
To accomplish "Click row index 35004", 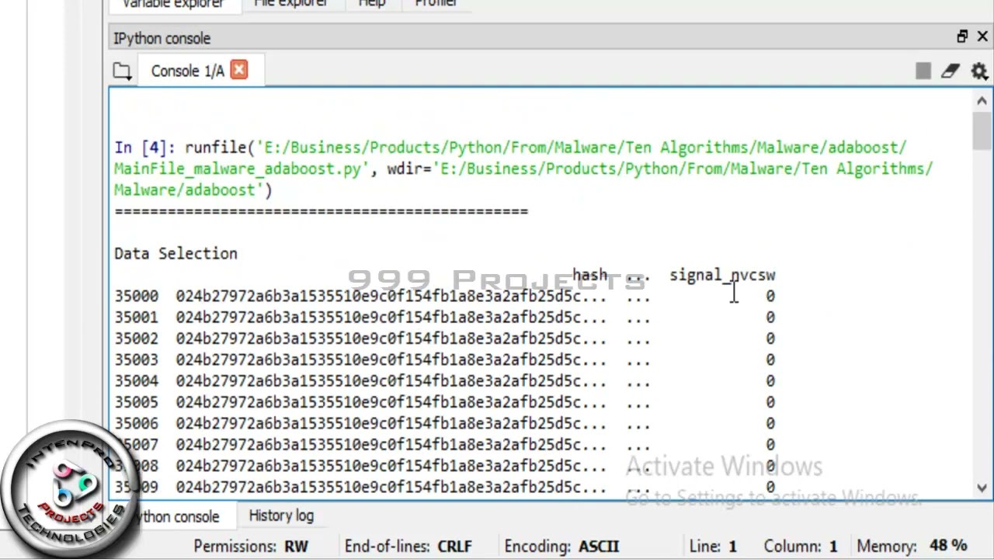I will coord(136,381).
